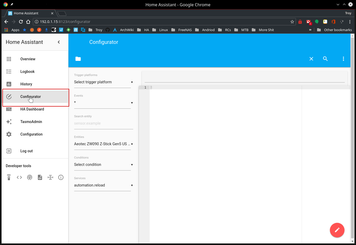The height and width of the screenshot is (245, 356).
Task: Open the Apps shortcut in bookmarks bar
Action: [12, 30]
